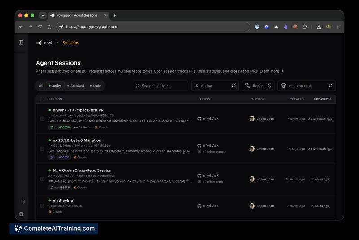Image resolution: width=359 pixels, height=240 pixels.
Task: Open browser downloads
Action: pos(319,27)
